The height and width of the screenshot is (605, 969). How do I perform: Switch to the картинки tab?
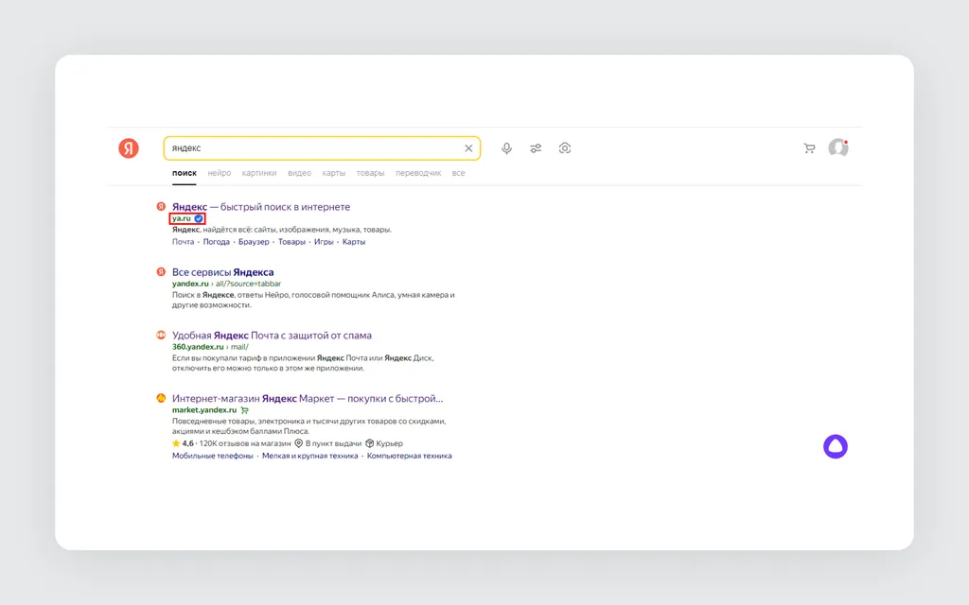[x=259, y=173]
